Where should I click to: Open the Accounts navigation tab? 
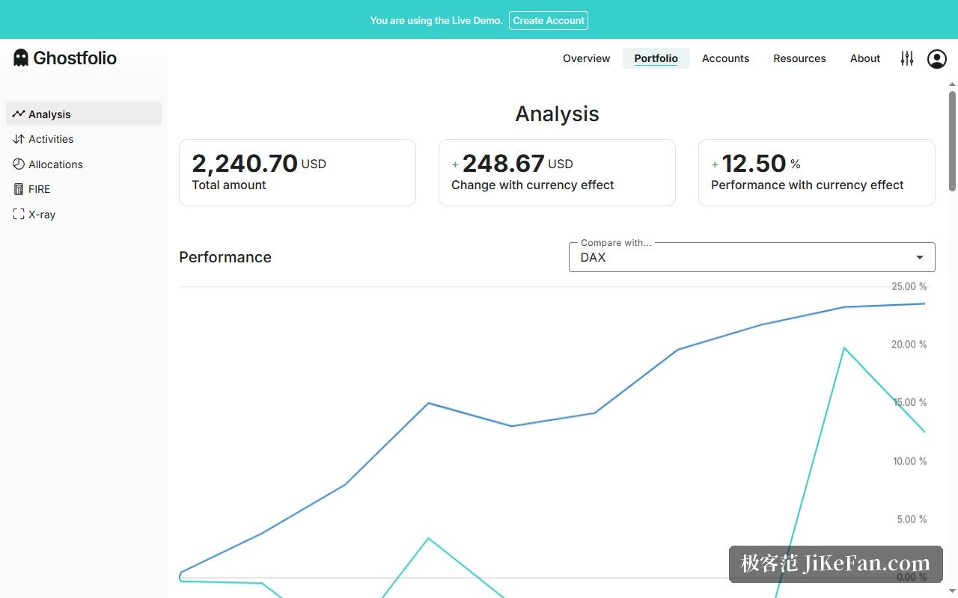pos(725,58)
